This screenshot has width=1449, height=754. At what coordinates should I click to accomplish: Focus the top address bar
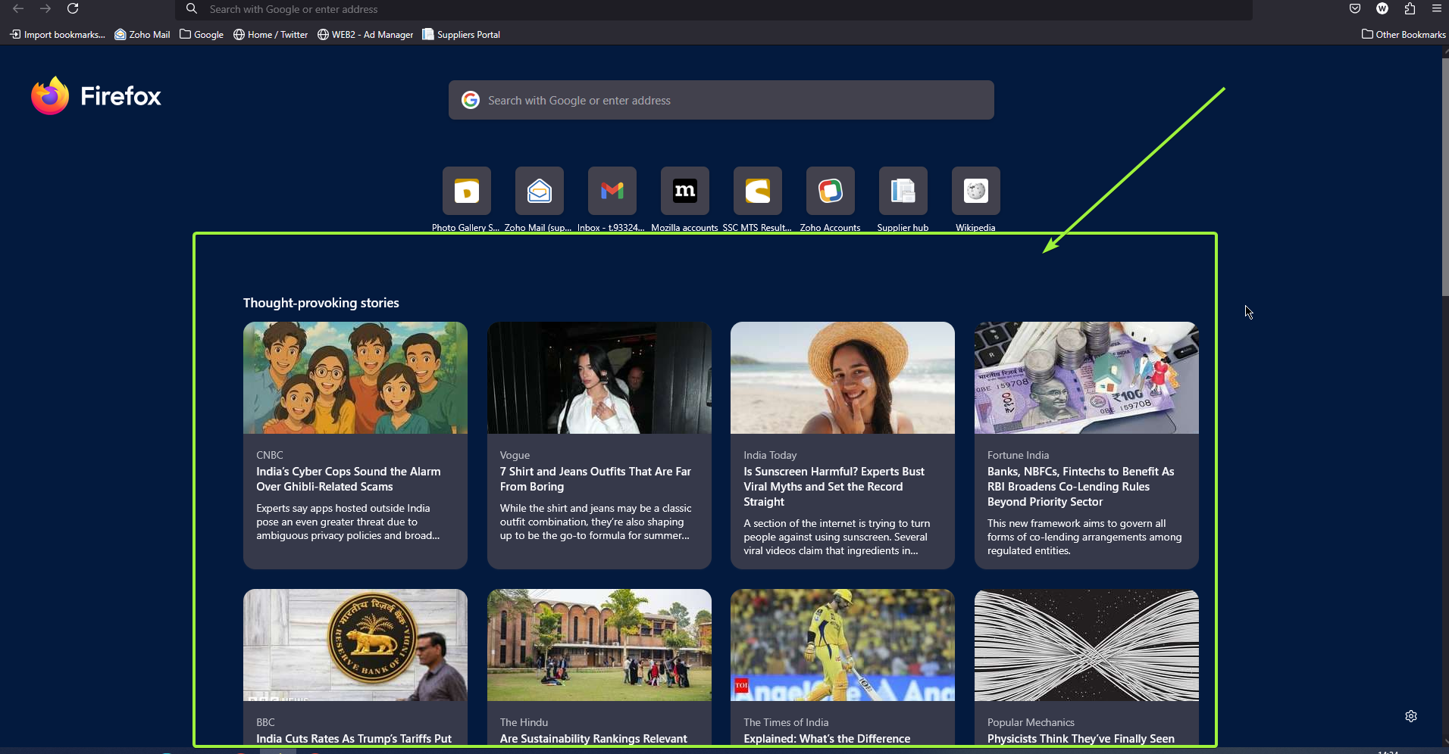point(714,9)
